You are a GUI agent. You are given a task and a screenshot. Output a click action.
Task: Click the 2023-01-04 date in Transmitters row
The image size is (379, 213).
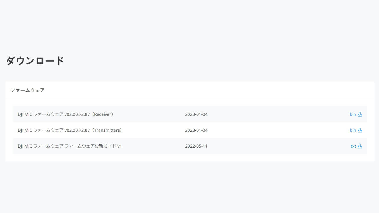click(196, 130)
